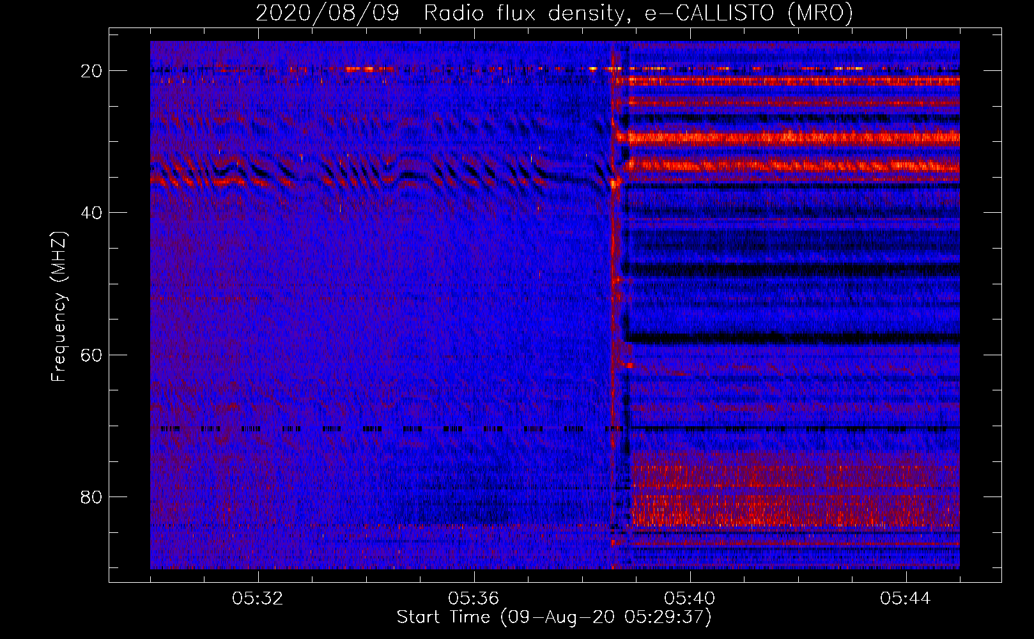Click the "Start Time (09-Aug-20 05:29:37)" axis label

click(554, 617)
